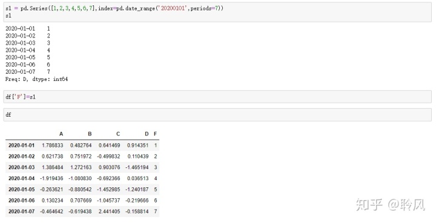Image resolution: width=436 pixels, height=223 pixels.
Task: Click cell value -0.880542
Action: [x=80, y=189]
